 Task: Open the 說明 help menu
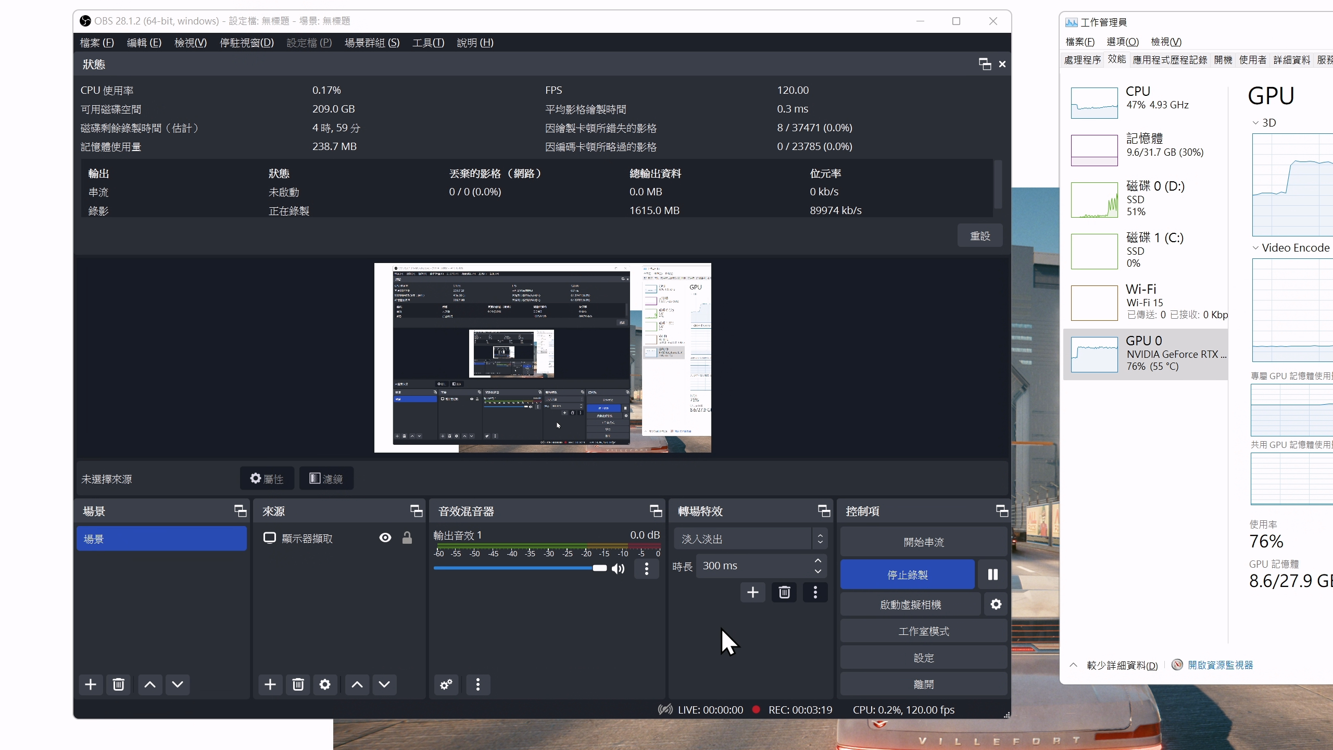tap(475, 43)
